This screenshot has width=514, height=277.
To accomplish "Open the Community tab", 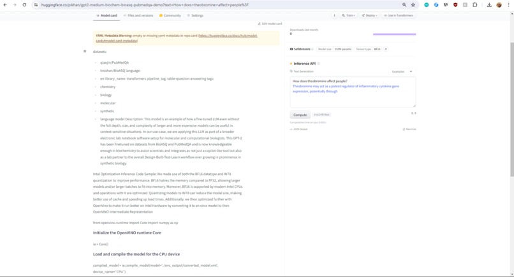I will [x=170, y=15].
